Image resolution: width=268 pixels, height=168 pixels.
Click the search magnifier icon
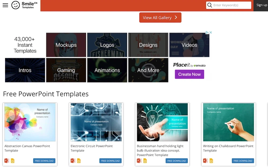coord(210,5)
